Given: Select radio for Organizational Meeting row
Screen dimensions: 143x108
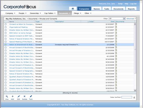Looking at the screenshot, I should [x=6, y=27].
